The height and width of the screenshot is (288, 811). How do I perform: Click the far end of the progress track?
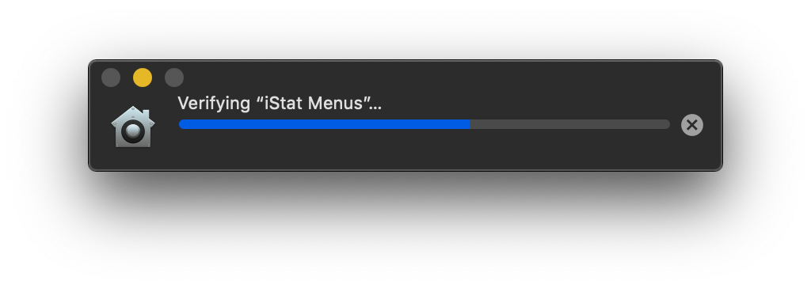point(666,124)
